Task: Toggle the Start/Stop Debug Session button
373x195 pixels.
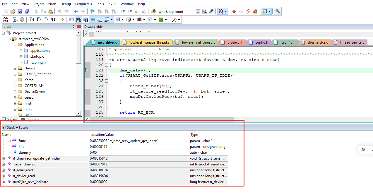Action: pos(220,12)
